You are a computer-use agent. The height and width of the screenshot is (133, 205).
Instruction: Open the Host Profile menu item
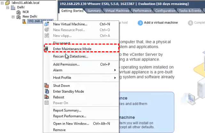(81, 78)
